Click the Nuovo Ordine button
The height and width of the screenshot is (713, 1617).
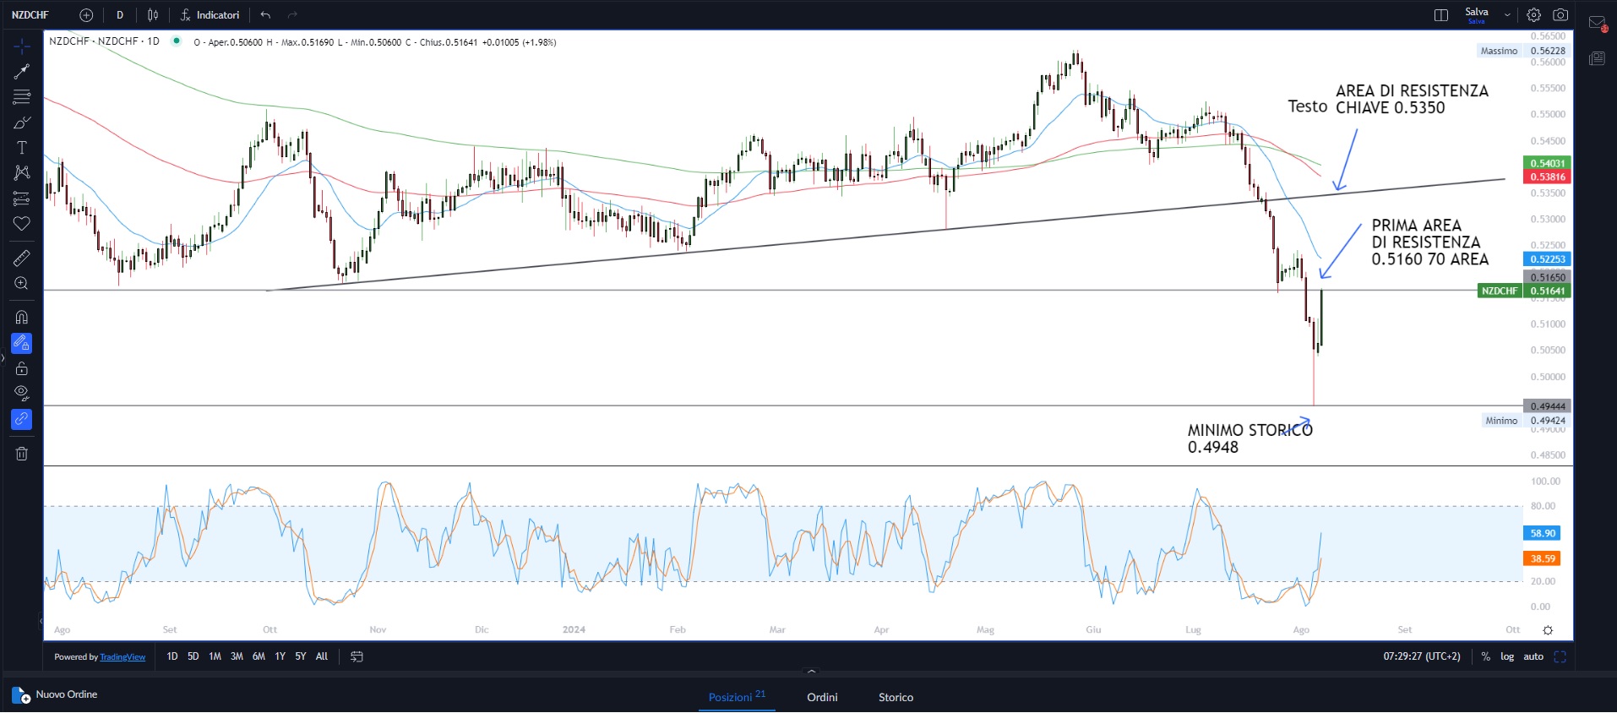tap(56, 695)
